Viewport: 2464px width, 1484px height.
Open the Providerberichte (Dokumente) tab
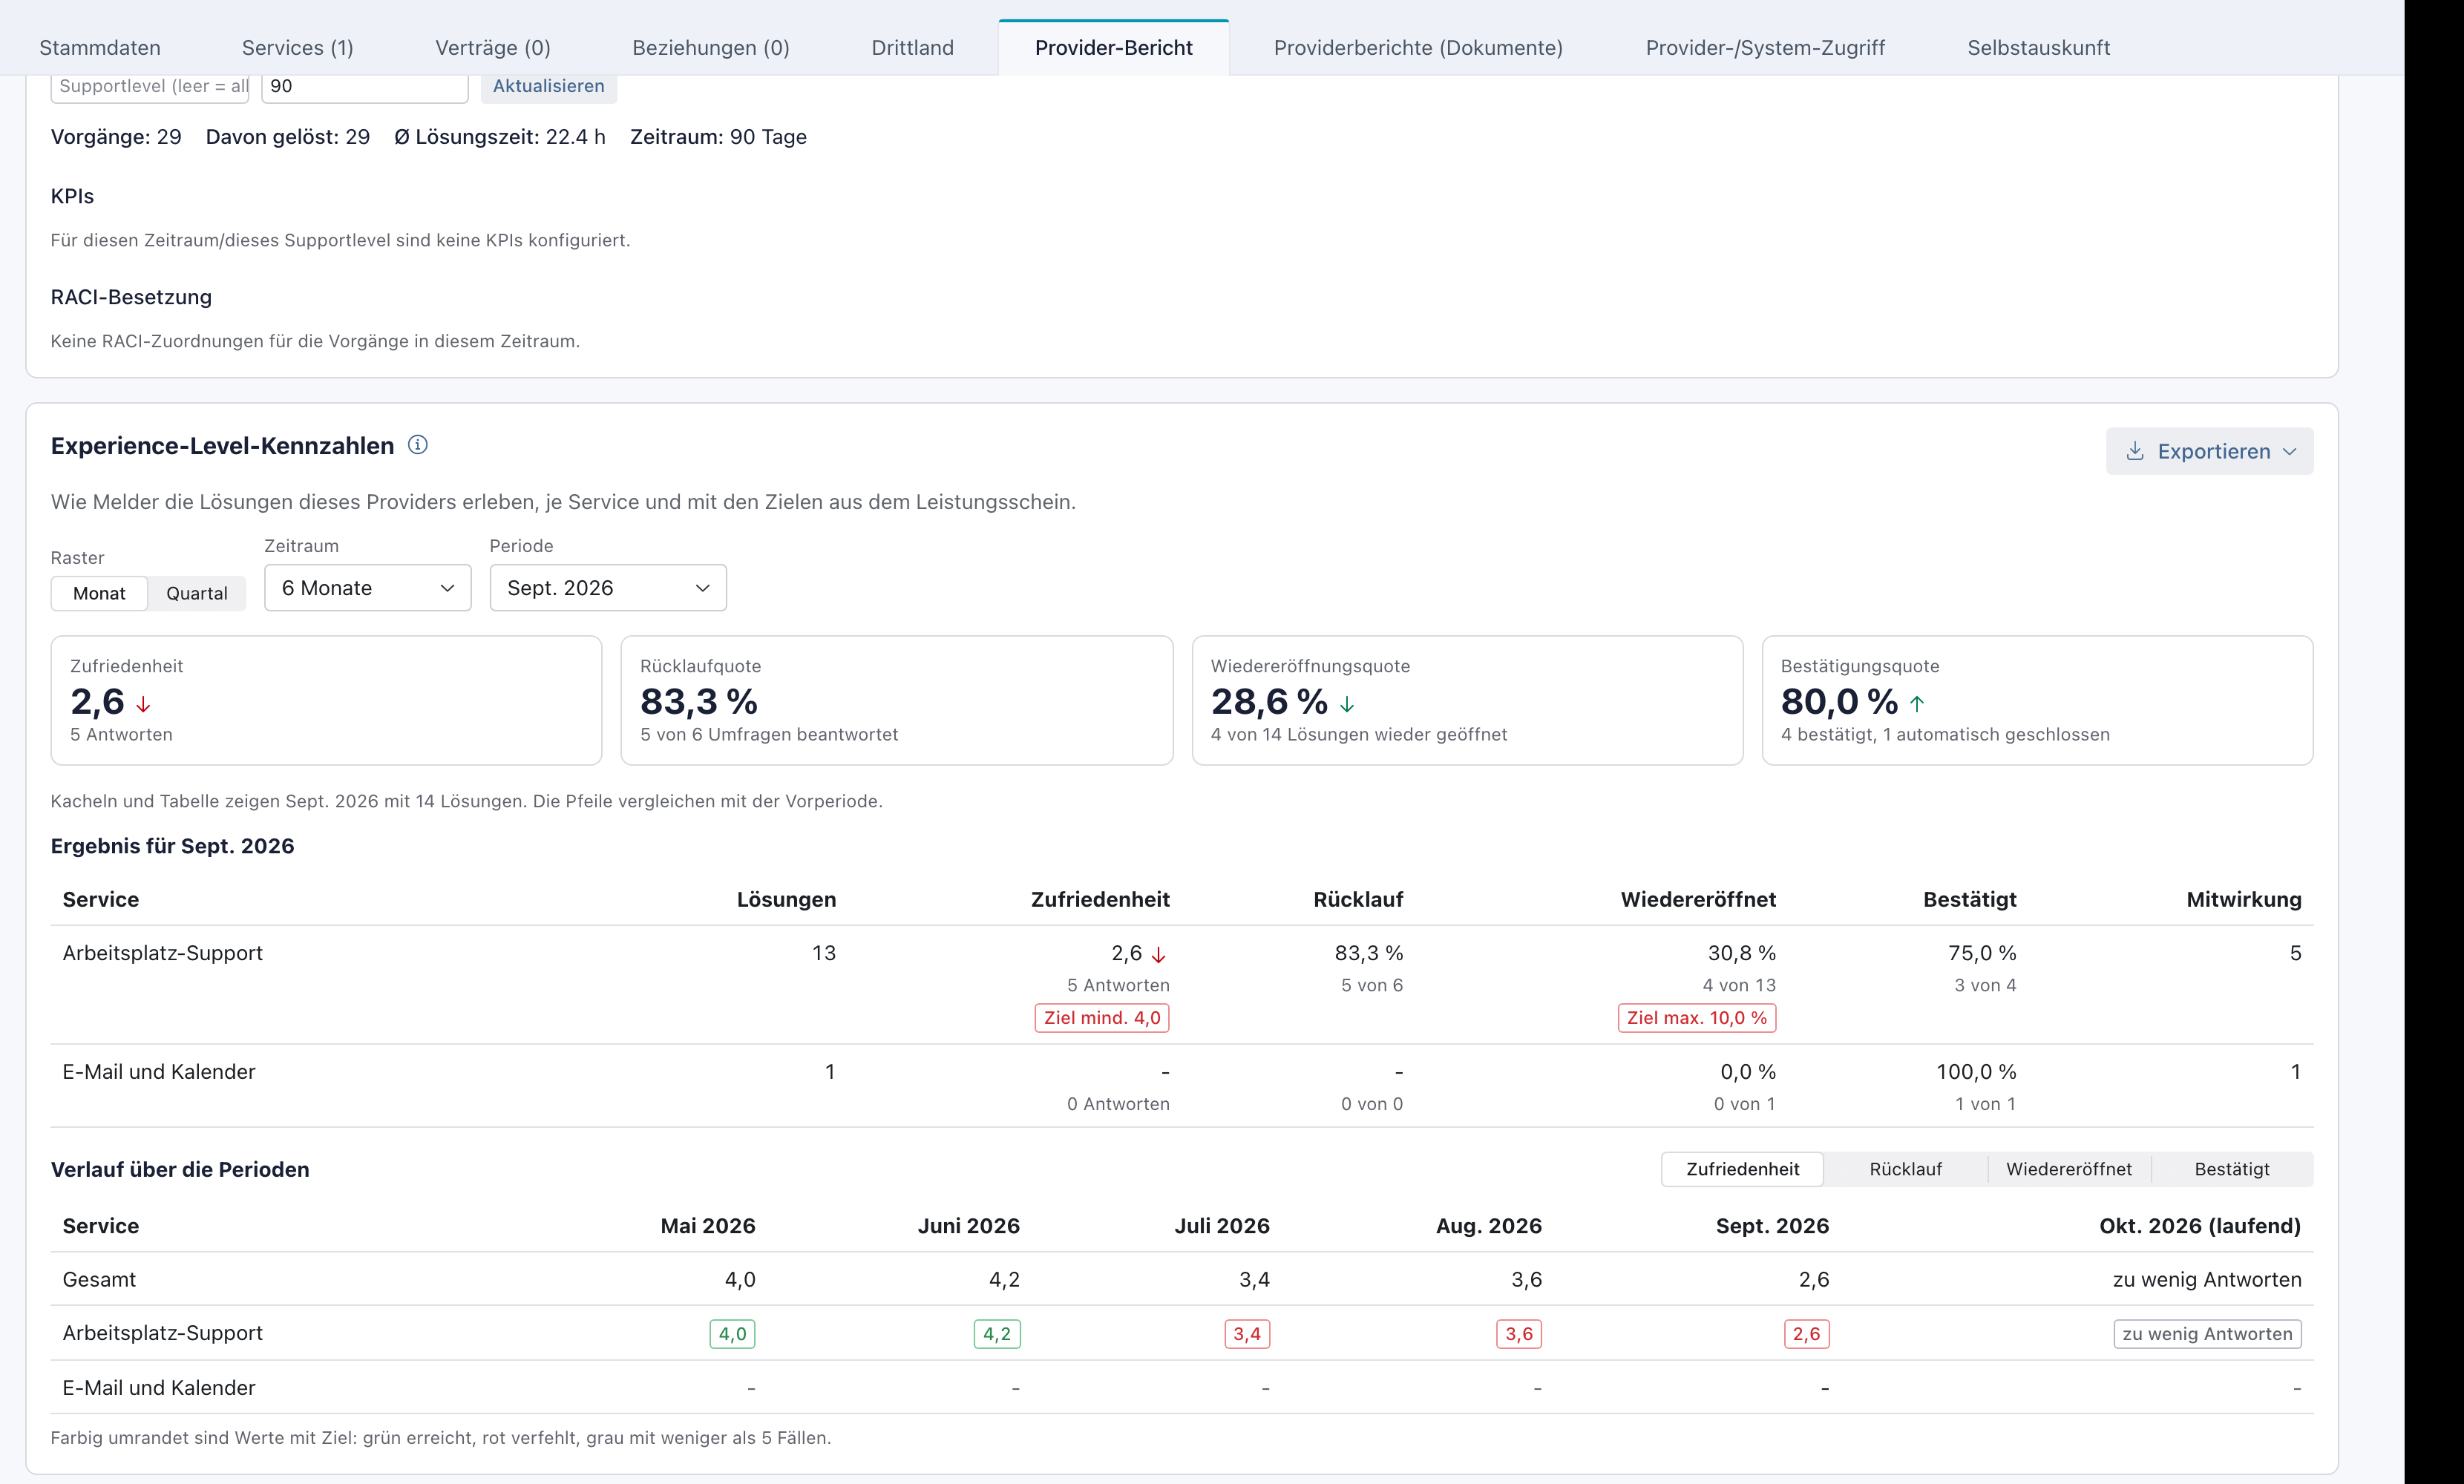[1418, 47]
